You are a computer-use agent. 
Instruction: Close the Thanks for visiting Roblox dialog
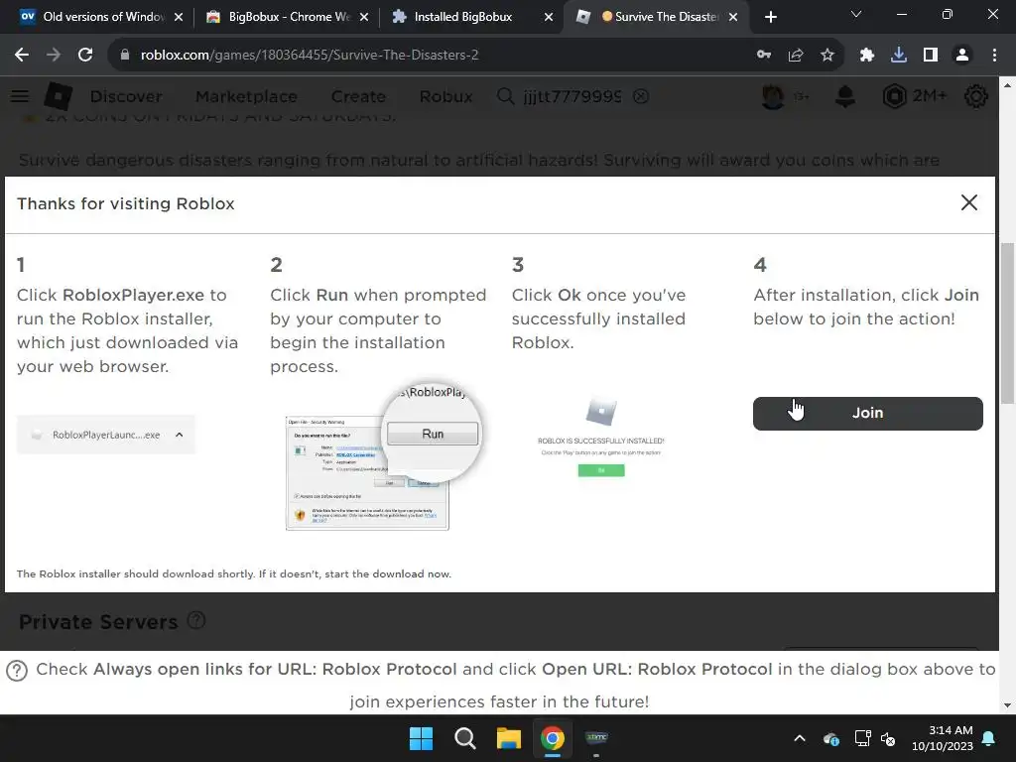point(968,202)
